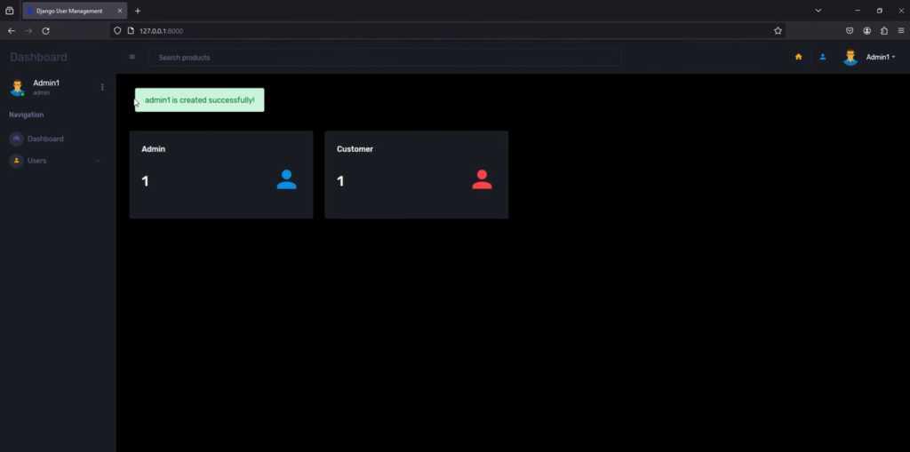Click the sidebar Admin1 profile avatar
The width and height of the screenshot is (910, 452).
point(18,88)
